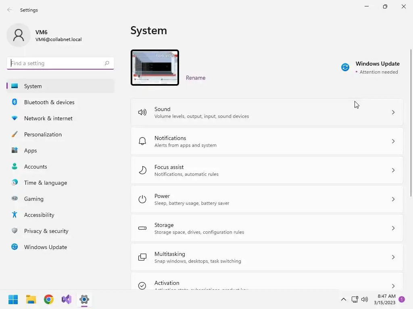Open Time & language category
The height and width of the screenshot is (309, 413).
60,183
